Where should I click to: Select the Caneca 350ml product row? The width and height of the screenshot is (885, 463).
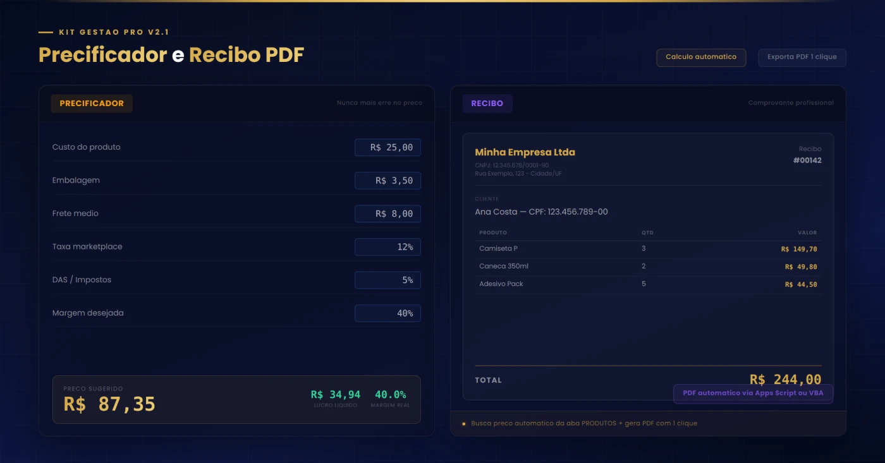(647, 267)
